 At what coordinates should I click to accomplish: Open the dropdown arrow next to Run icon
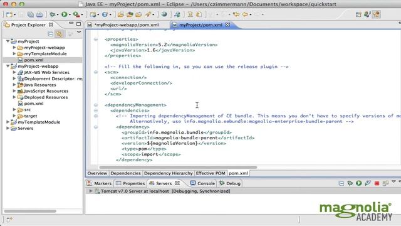(70, 15)
